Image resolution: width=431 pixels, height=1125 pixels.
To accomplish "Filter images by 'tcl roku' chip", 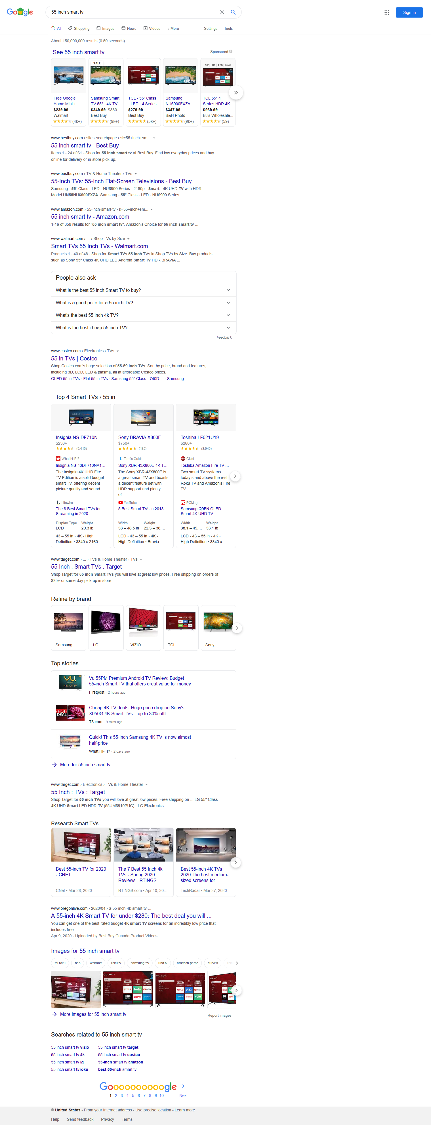I will [60, 963].
